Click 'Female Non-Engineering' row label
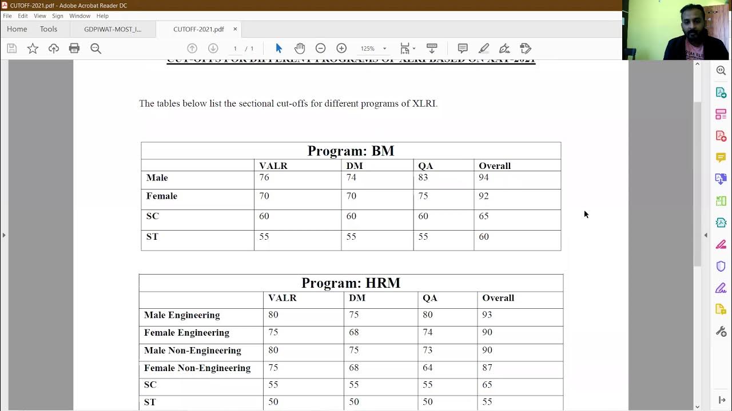 (x=197, y=368)
